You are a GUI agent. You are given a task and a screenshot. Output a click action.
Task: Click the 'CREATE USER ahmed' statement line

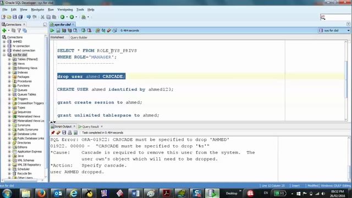tap(115, 89)
